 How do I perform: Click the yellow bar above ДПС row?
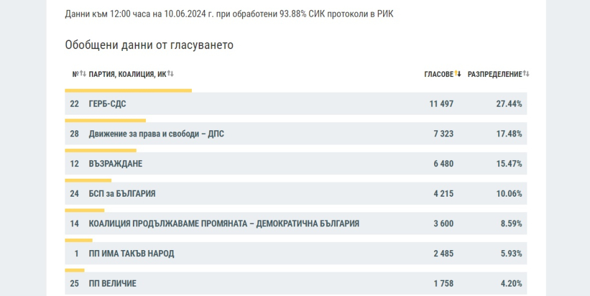point(106,121)
